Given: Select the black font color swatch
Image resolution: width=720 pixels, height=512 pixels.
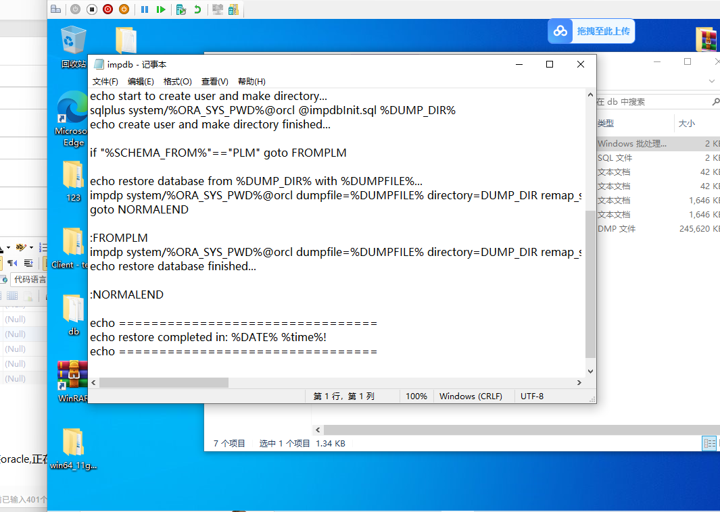Looking at the screenshot, I should 1,252.
